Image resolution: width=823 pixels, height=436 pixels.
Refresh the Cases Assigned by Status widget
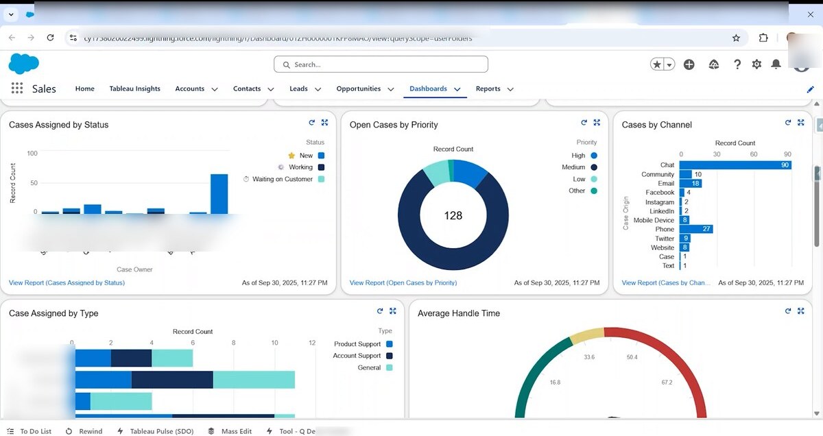coord(311,123)
